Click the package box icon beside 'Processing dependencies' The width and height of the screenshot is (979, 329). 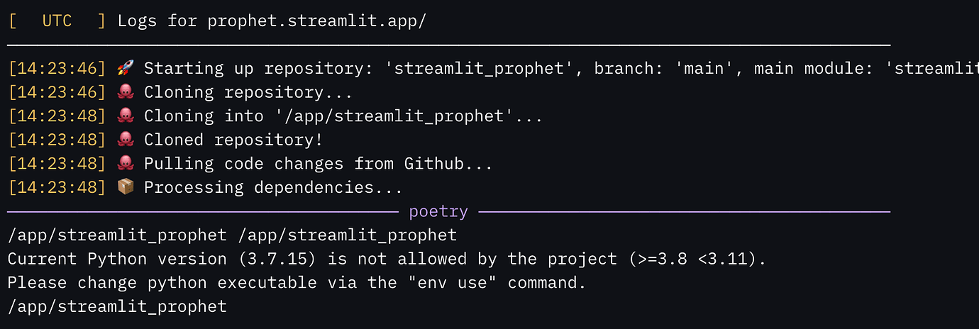point(125,187)
